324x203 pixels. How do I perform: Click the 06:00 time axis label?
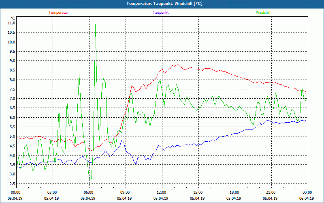pyautogui.click(x=88, y=192)
